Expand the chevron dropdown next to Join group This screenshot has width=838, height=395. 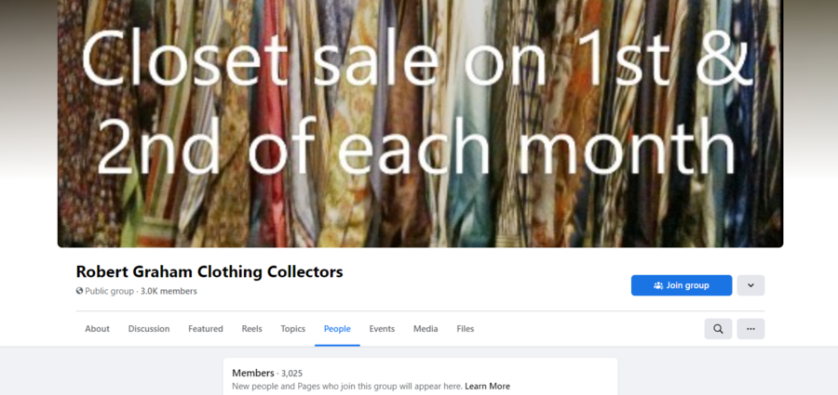(750, 285)
